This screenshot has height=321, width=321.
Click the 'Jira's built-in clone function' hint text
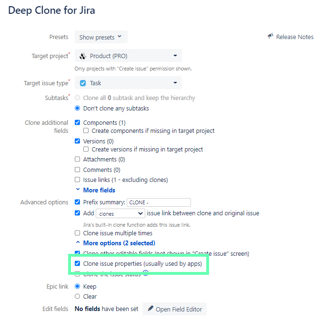[137, 225]
